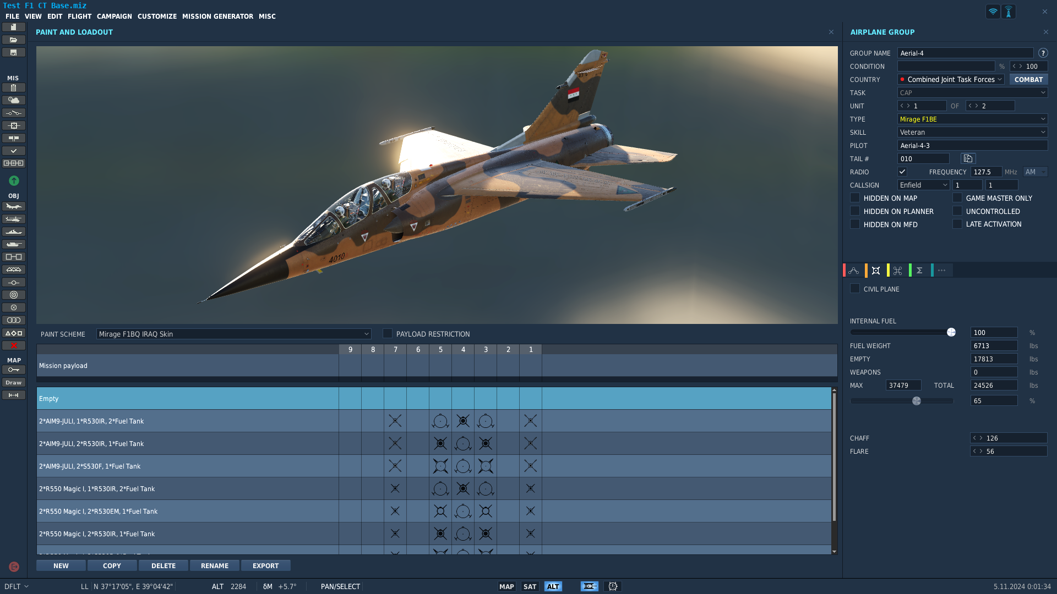Click the new mission file icon
This screenshot has height=594, width=1057.
click(14, 27)
